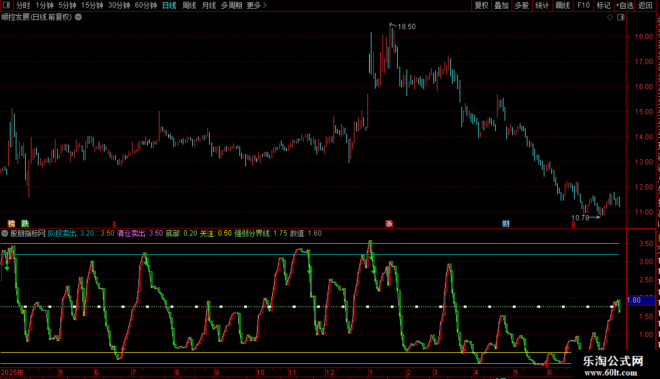The image size is (660, 379).
Task: Click the 底部: 0.20 value
Action: click(x=182, y=233)
